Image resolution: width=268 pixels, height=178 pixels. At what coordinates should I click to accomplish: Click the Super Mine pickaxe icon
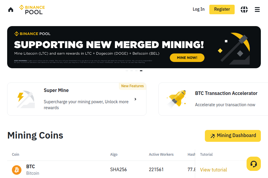pos(25,99)
